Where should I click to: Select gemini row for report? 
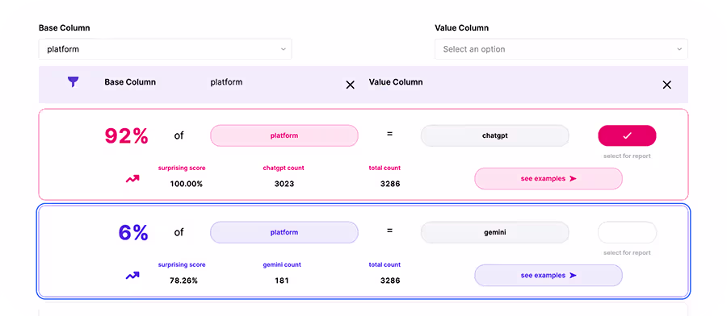(628, 232)
